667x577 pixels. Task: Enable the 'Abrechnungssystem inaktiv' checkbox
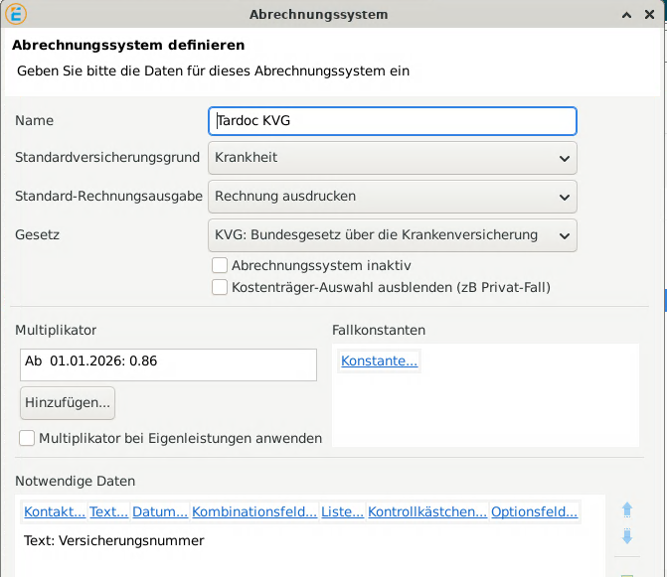[221, 266]
